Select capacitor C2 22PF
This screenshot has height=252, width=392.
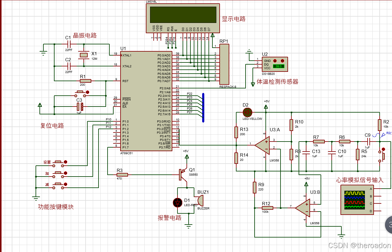(x=68, y=65)
